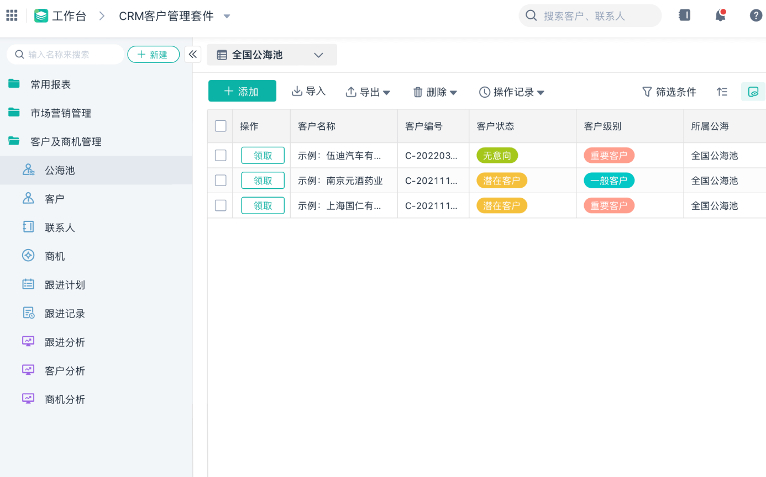Click the 联系人 contact book icon
Image resolution: width=766 pixels, height=477 pixels.
28,227
